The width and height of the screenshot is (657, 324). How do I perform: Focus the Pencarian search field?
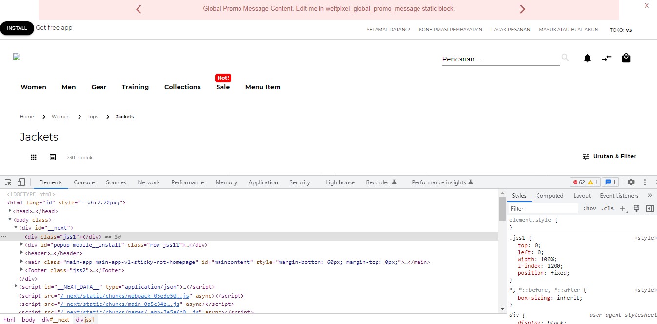tap(501, 59)
